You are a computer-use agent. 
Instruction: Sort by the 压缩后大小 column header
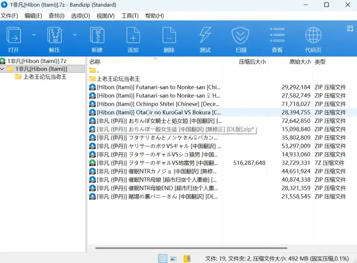point(252,62)
